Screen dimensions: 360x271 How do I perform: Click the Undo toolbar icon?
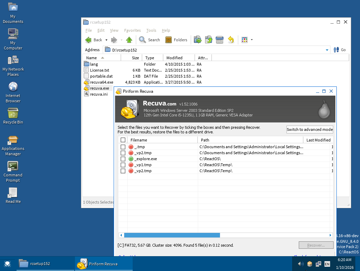pyautogui.click(x=231, y=40)
